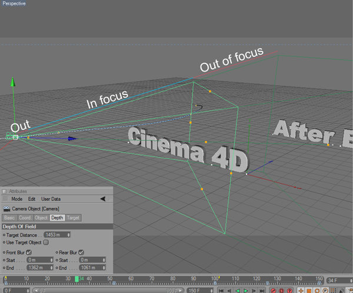The image size is (353, 293).
Task: Toggle parameter keyframe recording icon
Action: 325,291
